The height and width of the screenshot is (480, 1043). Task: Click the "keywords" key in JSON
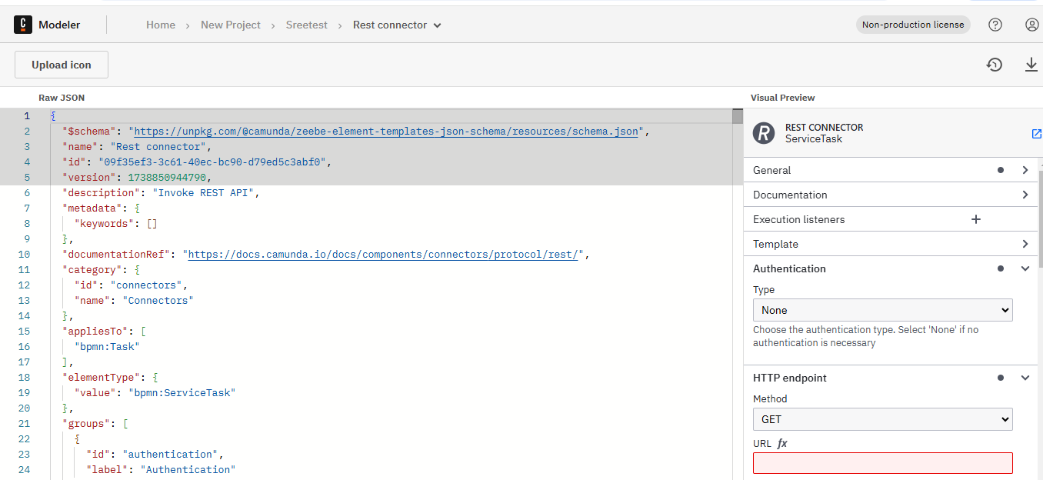(x=104, y=223)
